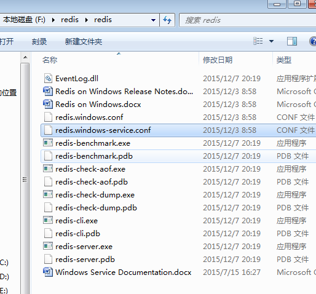Click the EventLog.dll file icon
This screenshot has width=316, height=294.
[48, 78]
